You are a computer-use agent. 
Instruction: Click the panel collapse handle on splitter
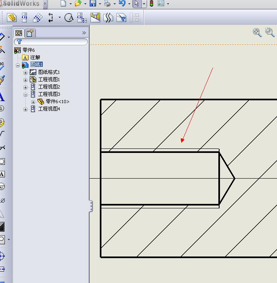(91, 206)
